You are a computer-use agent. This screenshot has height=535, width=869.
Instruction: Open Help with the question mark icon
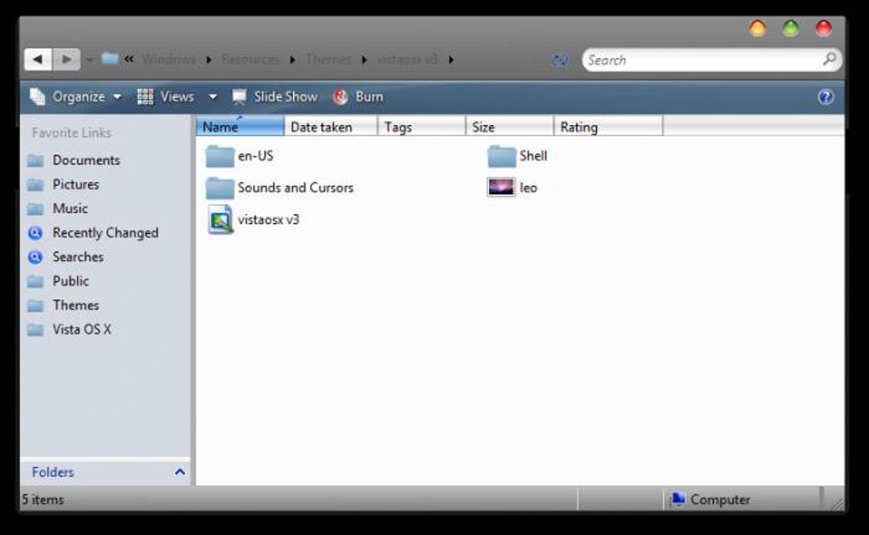[x=826, y=97]
